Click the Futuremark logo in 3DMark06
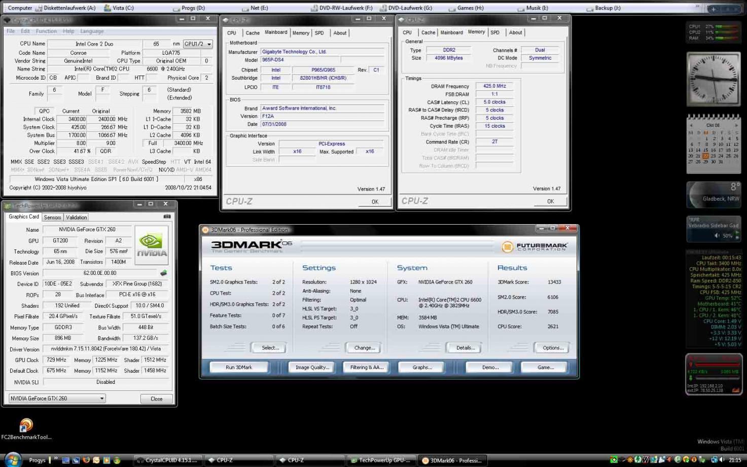747x467 pixels. tap(535, 247)
